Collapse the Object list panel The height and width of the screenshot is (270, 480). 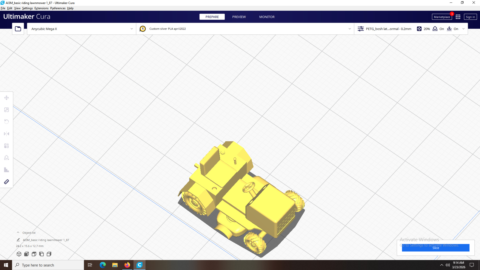(x=18, y=232)
